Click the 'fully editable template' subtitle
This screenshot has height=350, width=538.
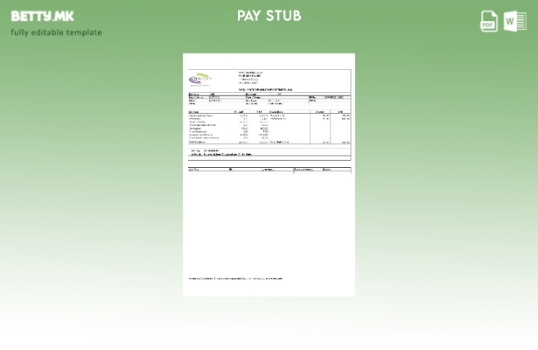click(x=56, y=32)
